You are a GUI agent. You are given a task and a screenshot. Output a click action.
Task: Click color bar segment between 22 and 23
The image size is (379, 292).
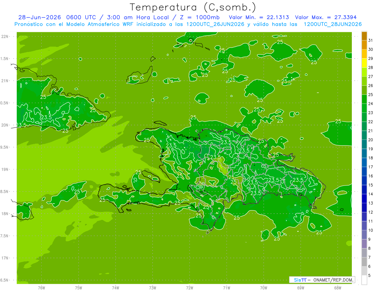point(364,117)
